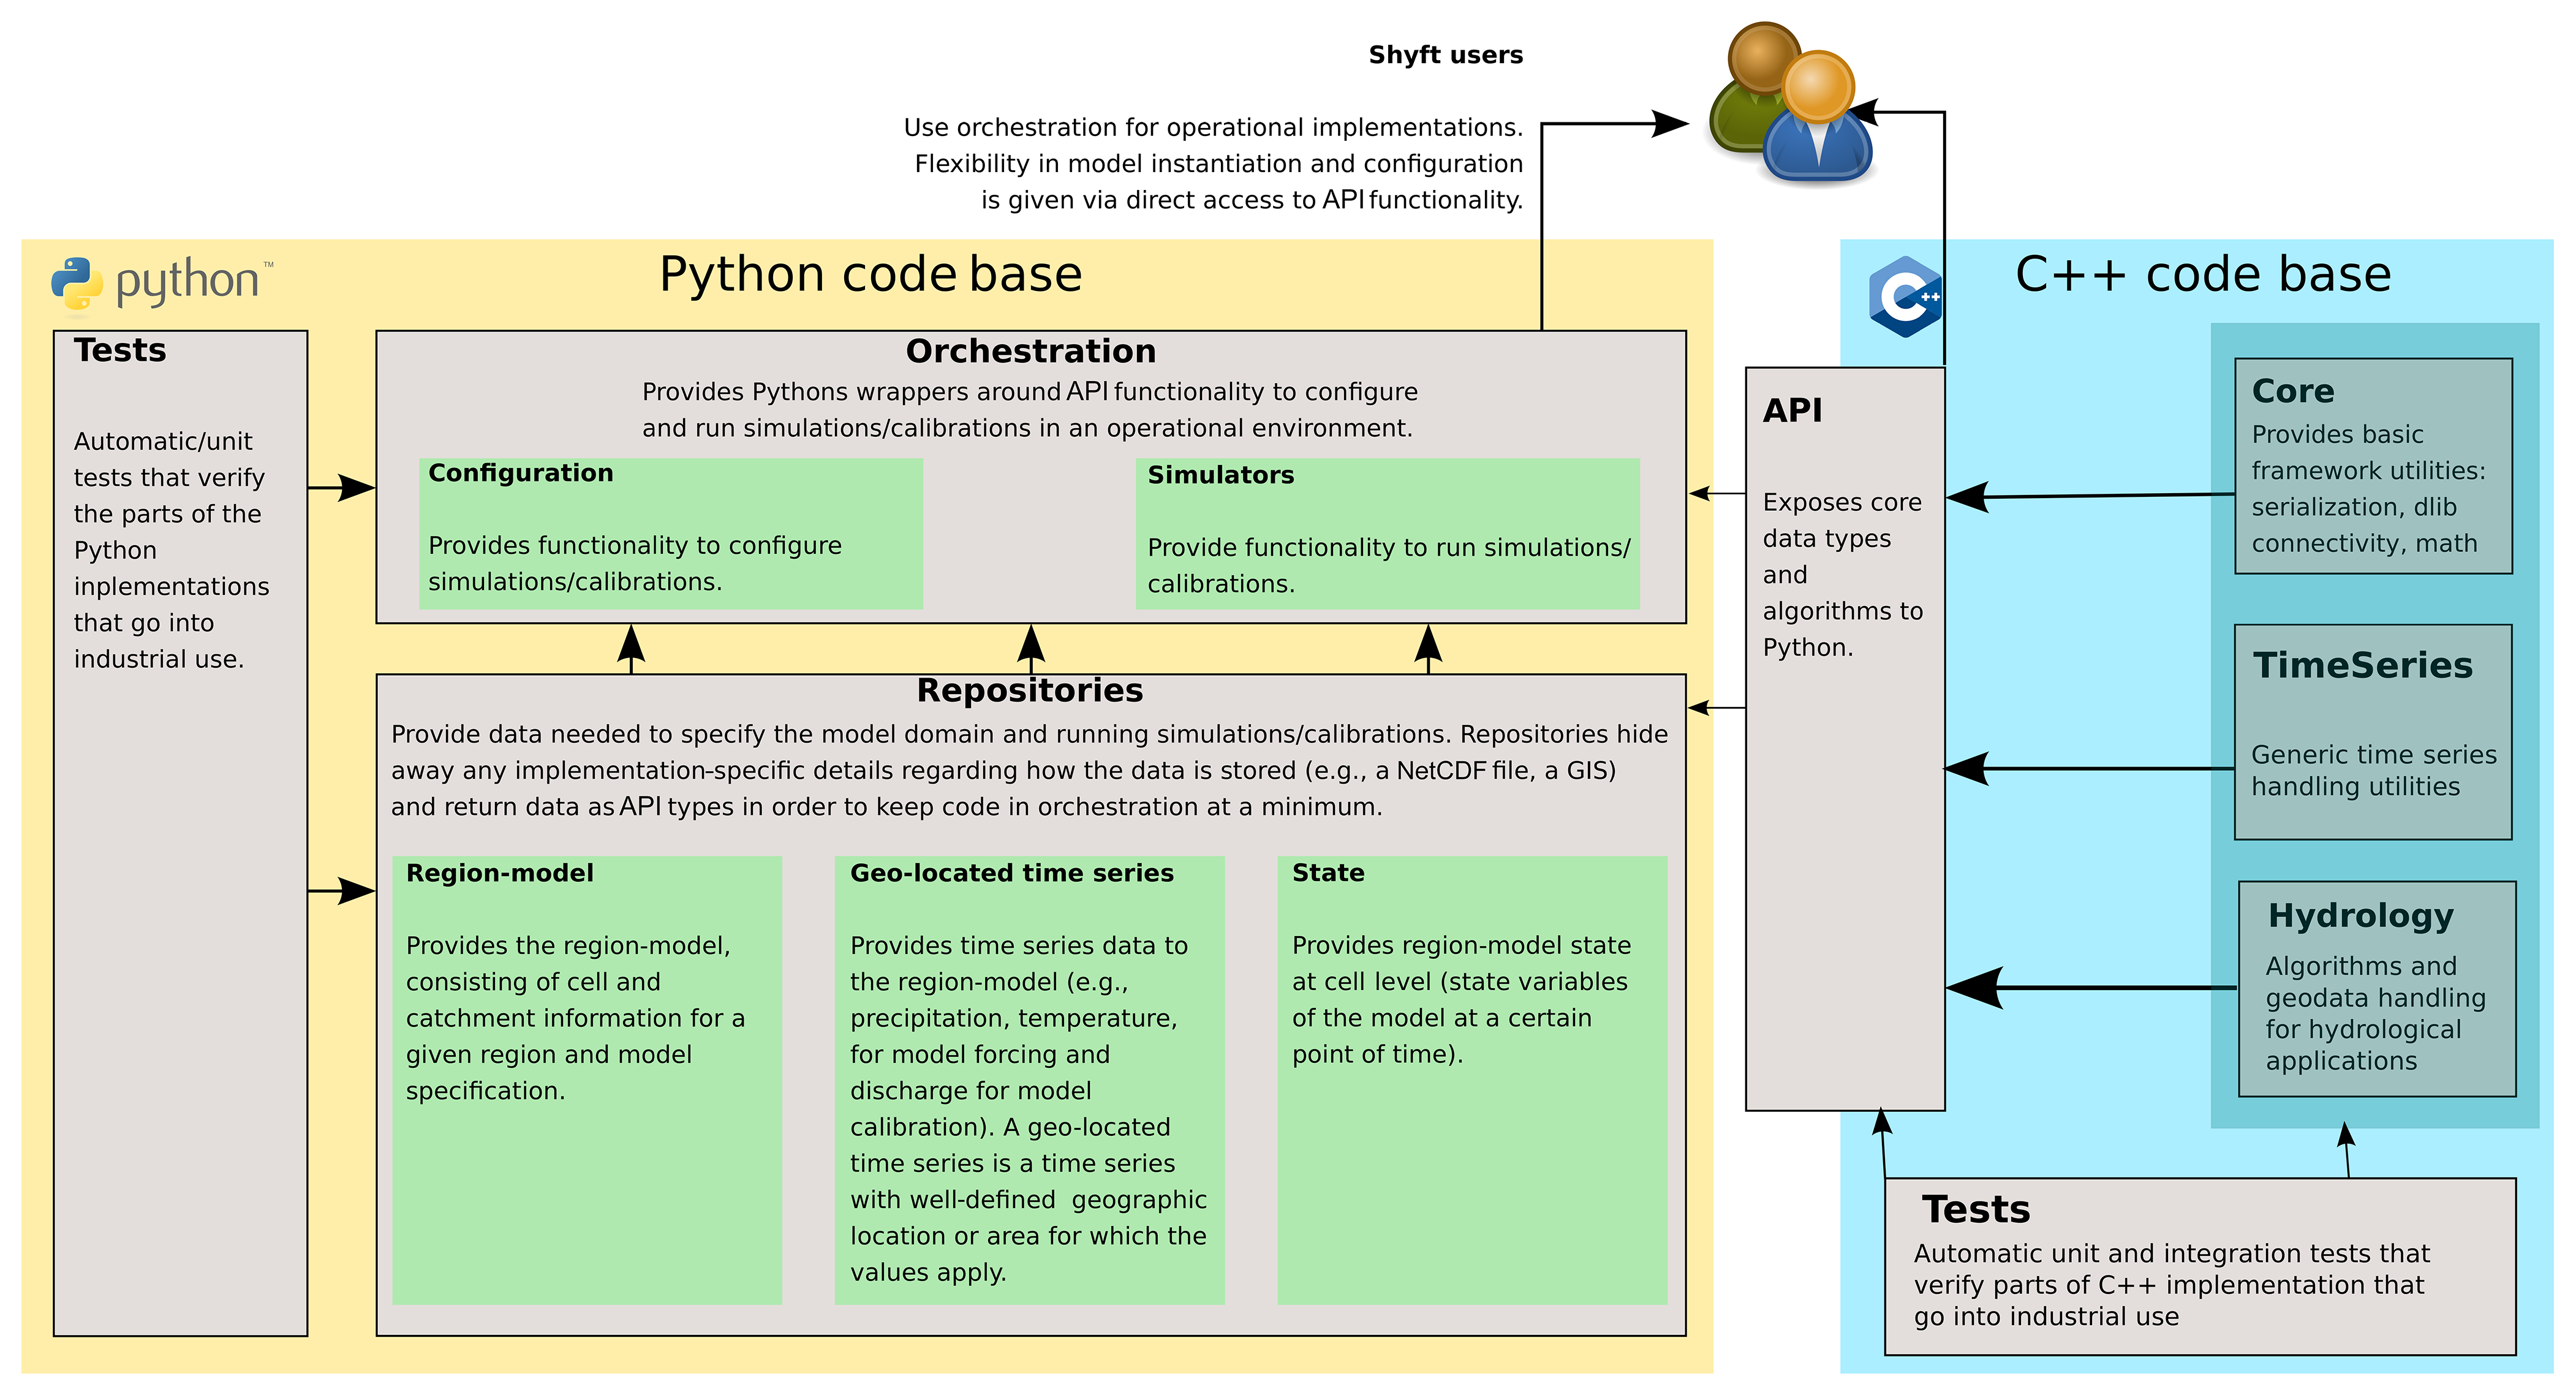Image resolution: width=2576 pixels, height=1395 pixels.
Task: Click the Region-model green box
Action: pos(587,1079)
